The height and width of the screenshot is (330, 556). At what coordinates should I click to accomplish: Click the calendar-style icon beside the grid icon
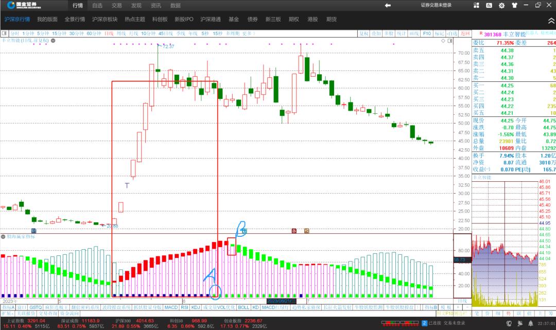490,6
